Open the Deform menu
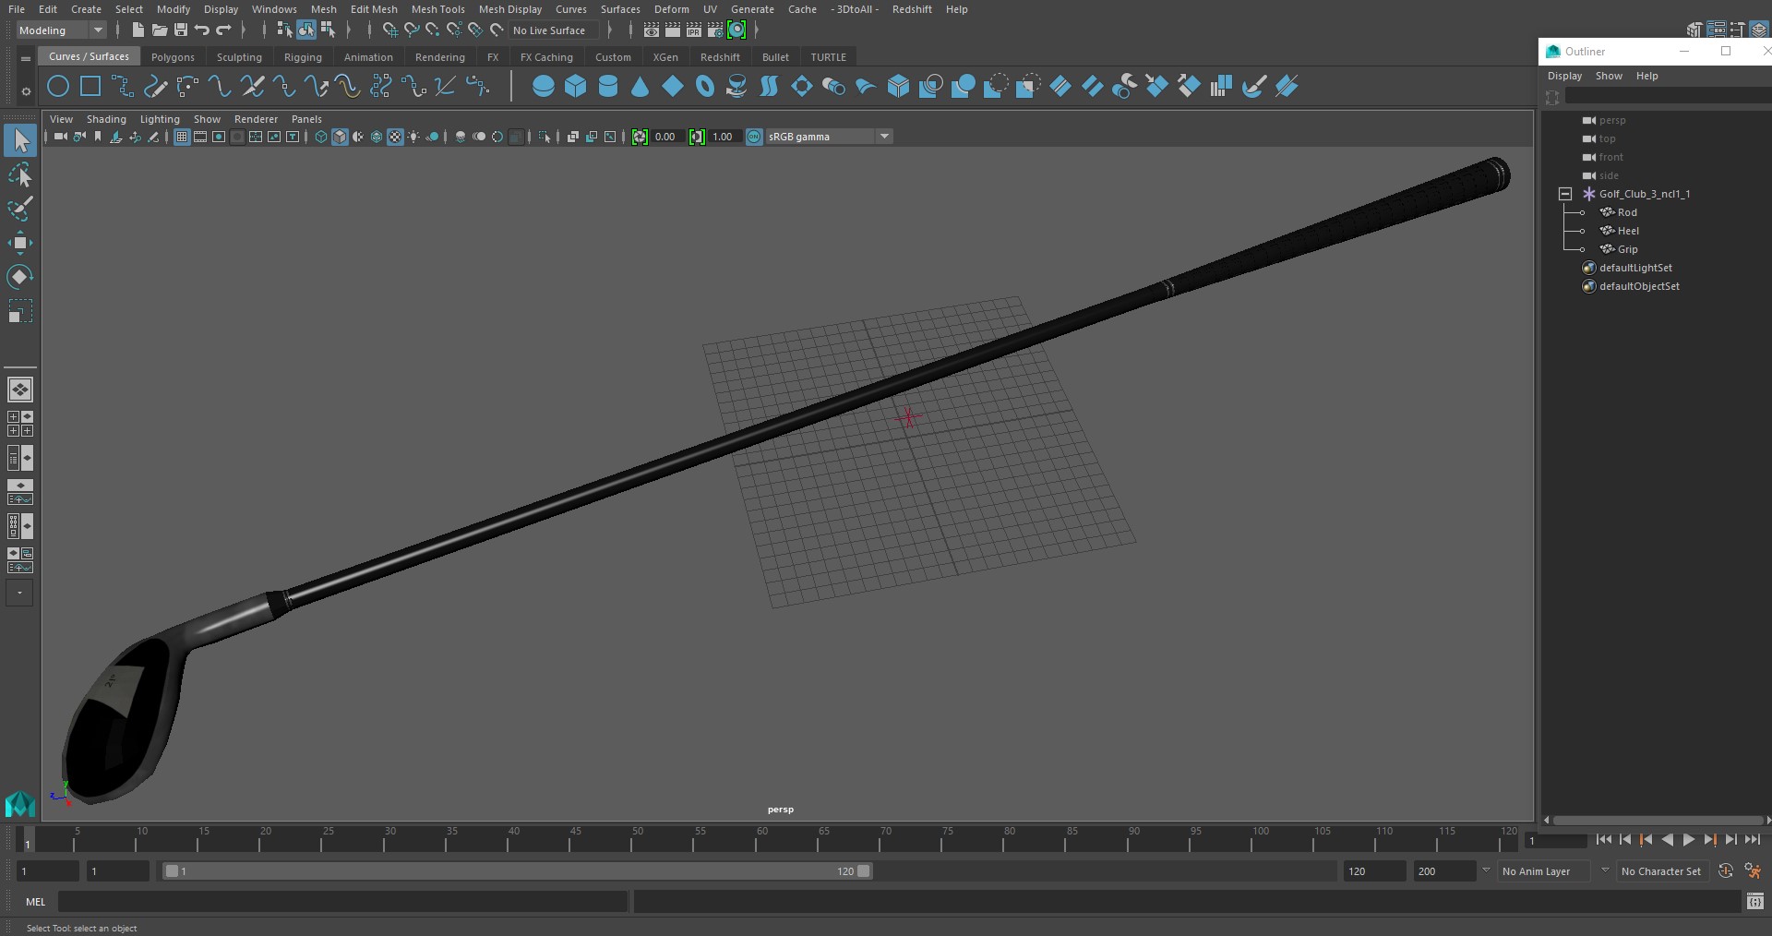This screenshot has height=936, width=1772. [x=671, y=9]
